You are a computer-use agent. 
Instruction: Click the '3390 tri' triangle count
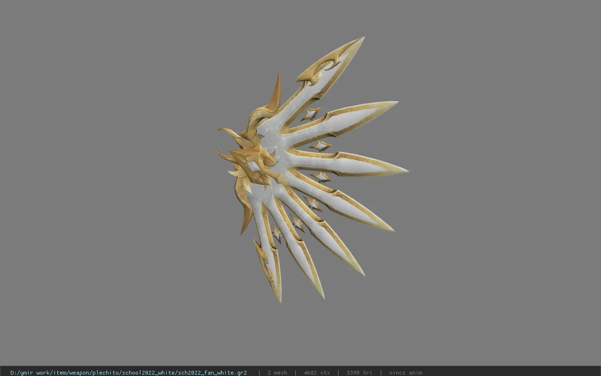[359, 373]
